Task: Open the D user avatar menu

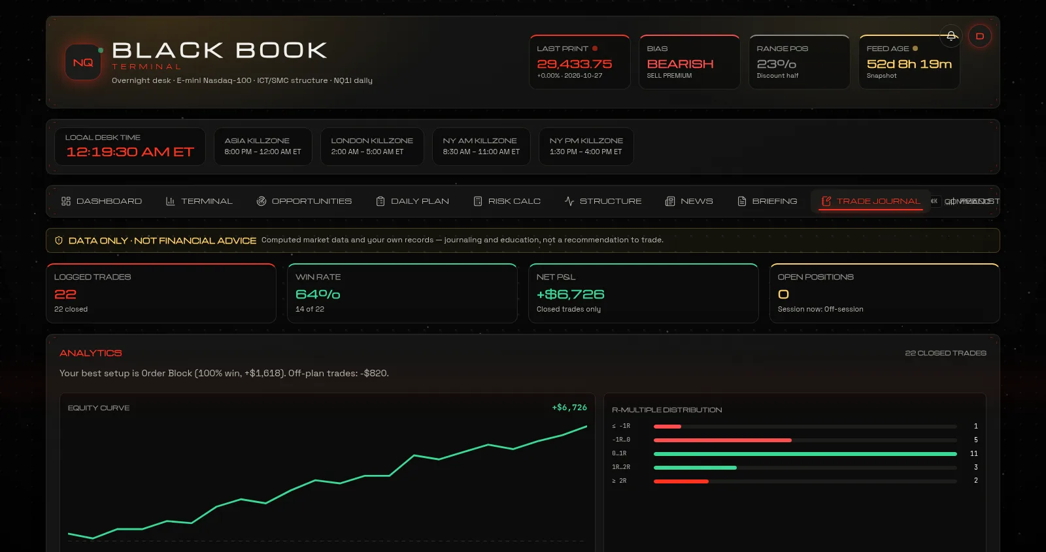Action: click(979, 36)
